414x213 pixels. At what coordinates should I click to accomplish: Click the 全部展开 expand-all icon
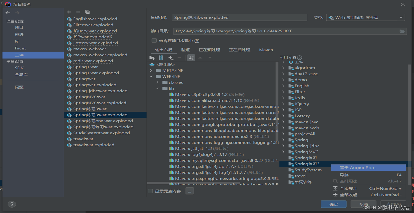pyautogui.click(x=336, y=188)
